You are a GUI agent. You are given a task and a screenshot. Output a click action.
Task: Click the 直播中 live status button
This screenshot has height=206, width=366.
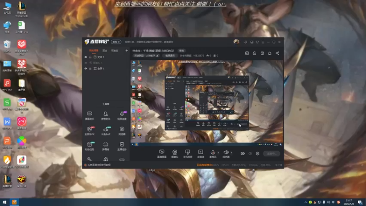[x=271, y=153]
